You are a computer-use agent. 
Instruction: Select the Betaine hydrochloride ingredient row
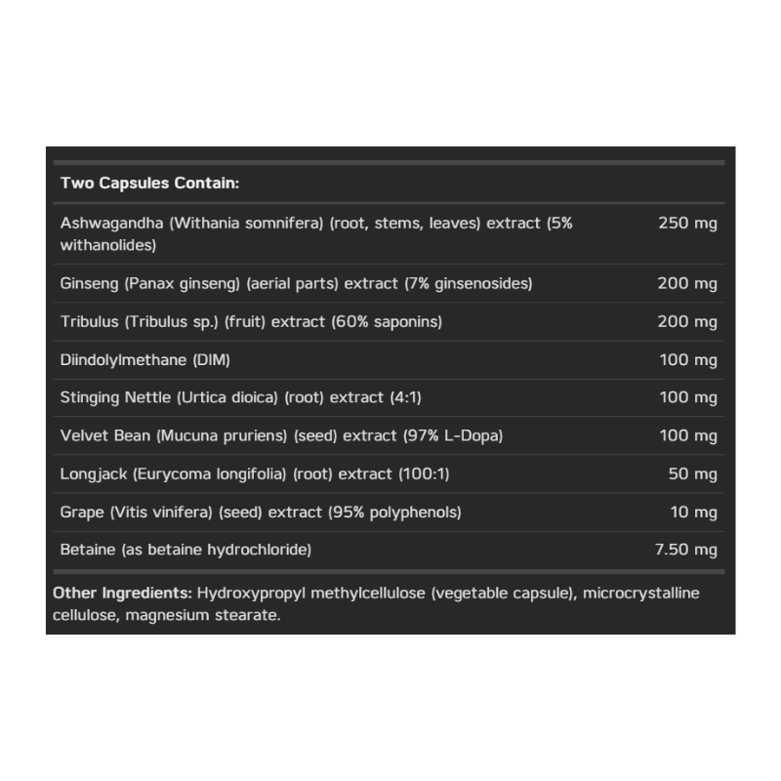point(185,550)
